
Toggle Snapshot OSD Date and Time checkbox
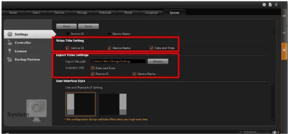coord(92,68)
